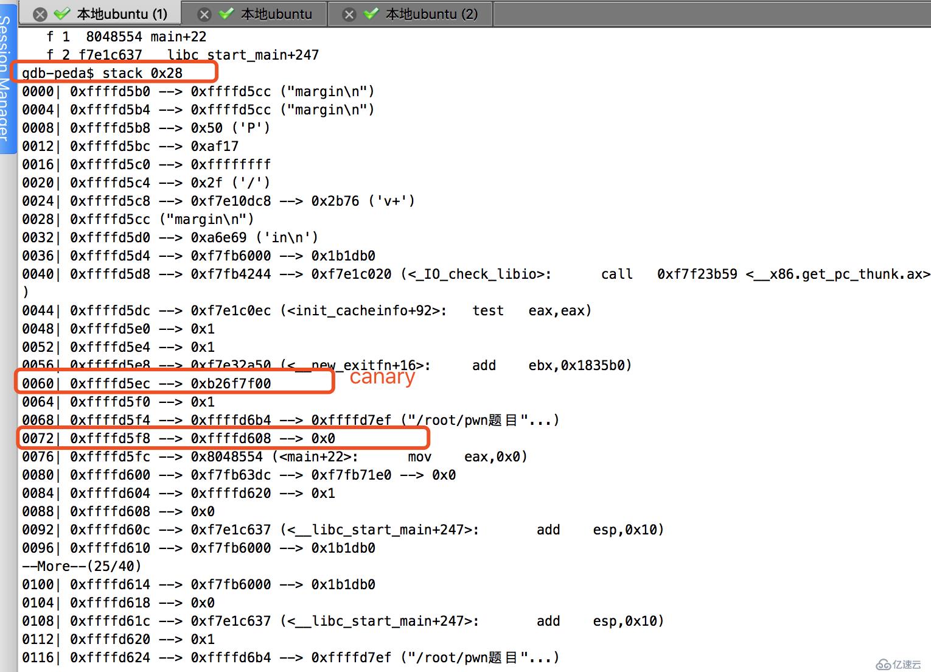Click the 'f 1 8048554 main+22' frame line
The image size is (931, 672).
tap(127, 37)
